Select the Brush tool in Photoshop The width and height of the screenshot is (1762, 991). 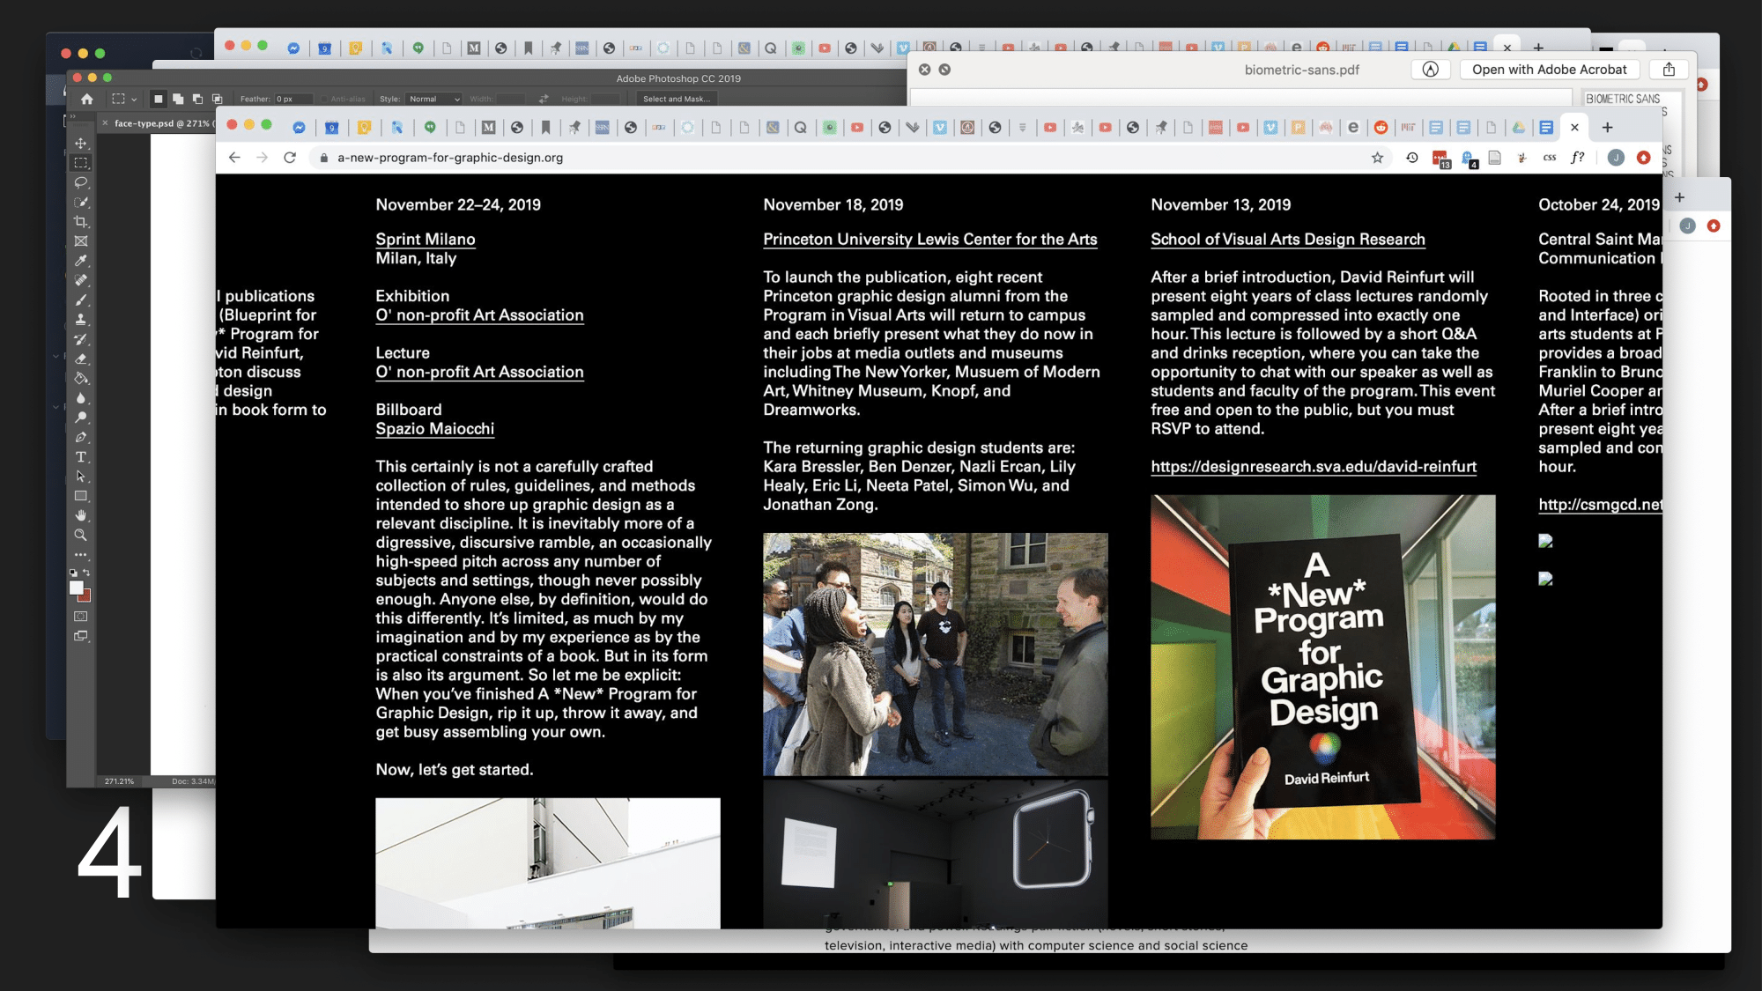[81, 300]
